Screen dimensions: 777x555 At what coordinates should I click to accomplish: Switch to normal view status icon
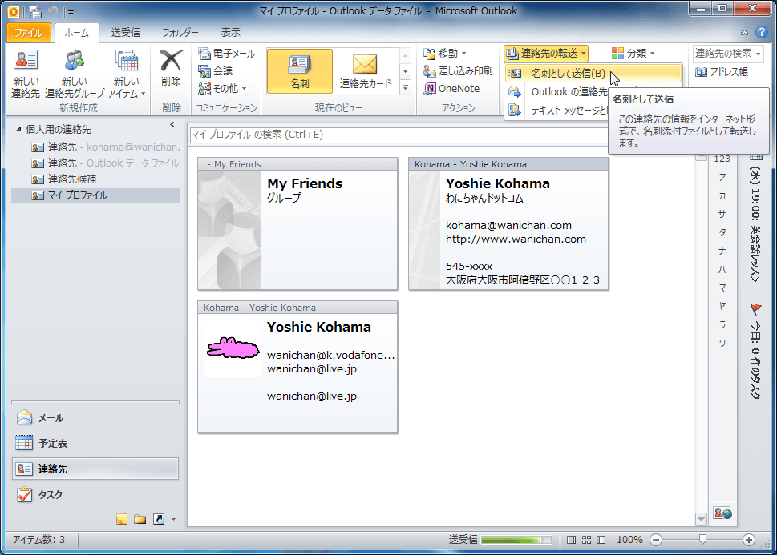tap(572, 540)
